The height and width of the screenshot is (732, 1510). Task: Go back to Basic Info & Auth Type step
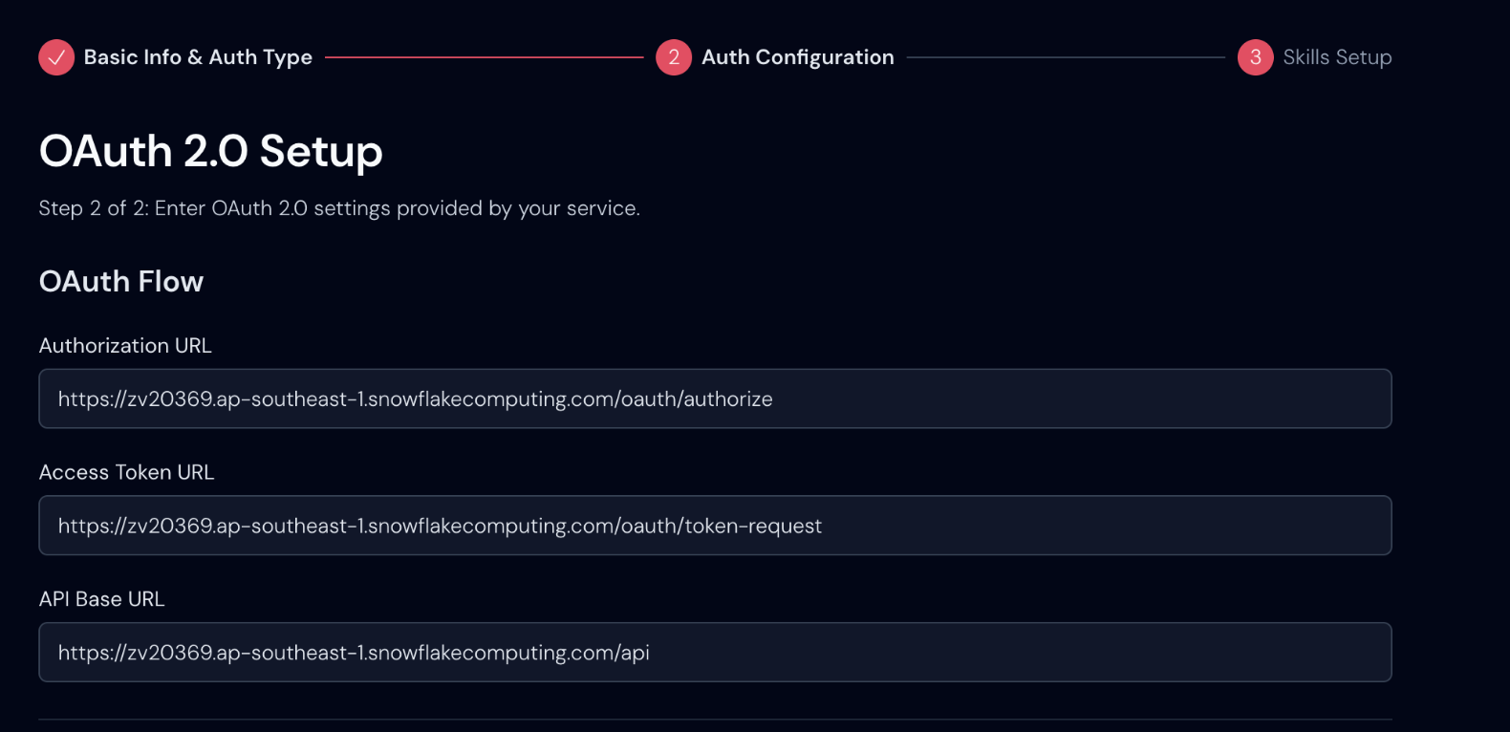pyautogui.click(x=198, y=57)
